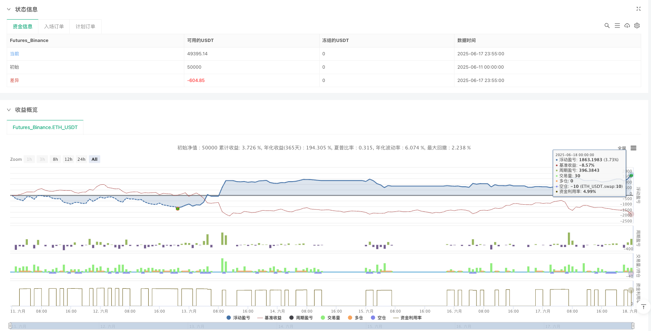The width and height of the screenshot is (651, 331).
Task: Toggle the 资金利用率 legend entry
Action: [407, 318]
